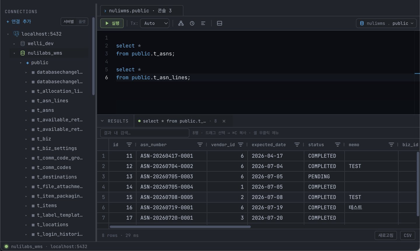Click the + 연결 추가 link
The image size is (420, 251).
[19, 22]
